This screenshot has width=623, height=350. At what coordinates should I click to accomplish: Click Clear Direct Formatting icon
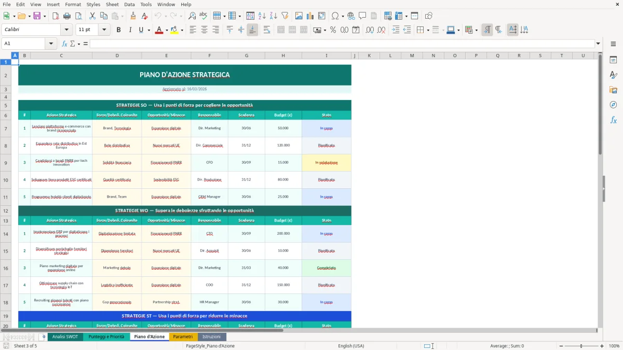tap(145, 16)
